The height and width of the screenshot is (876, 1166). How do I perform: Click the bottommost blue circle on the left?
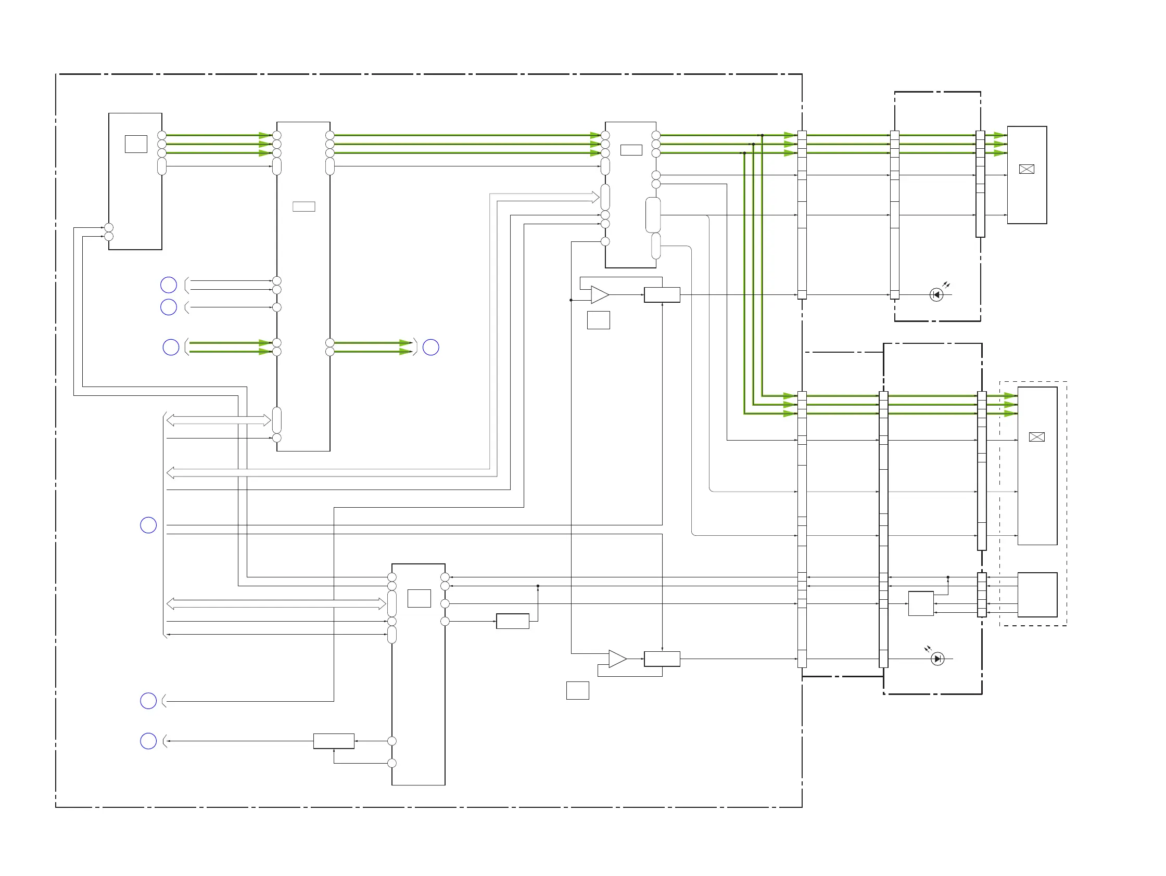click(148, 741)
